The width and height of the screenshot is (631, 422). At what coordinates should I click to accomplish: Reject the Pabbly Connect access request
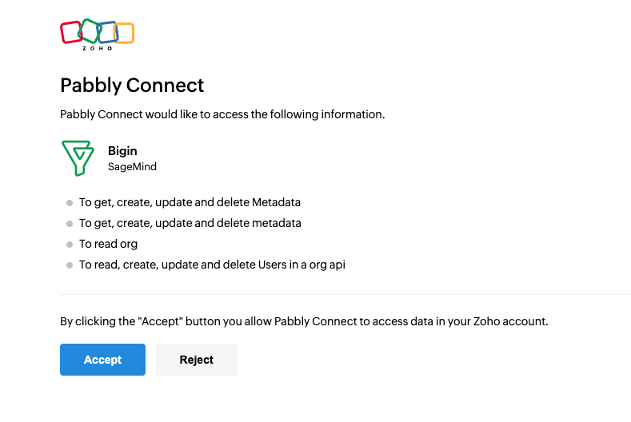click(x=197, y=360)
